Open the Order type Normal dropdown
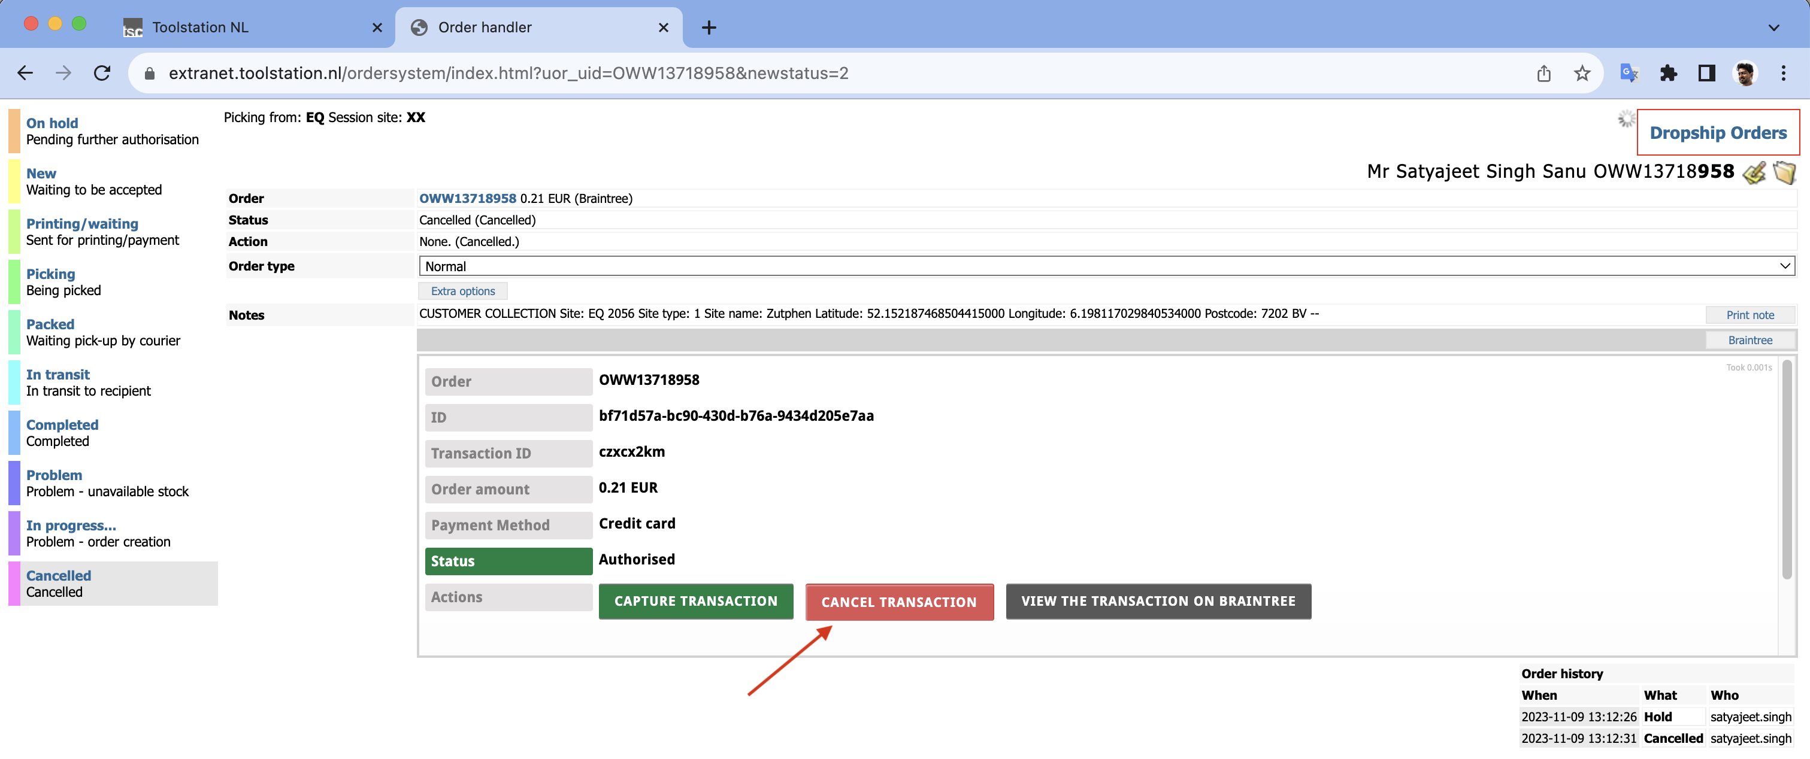Screen dimensions: 1810x759 1106,266
